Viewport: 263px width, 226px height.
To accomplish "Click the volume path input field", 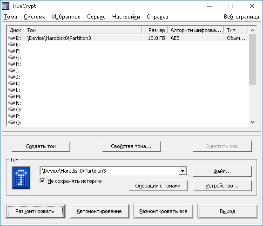I will 109,171.
